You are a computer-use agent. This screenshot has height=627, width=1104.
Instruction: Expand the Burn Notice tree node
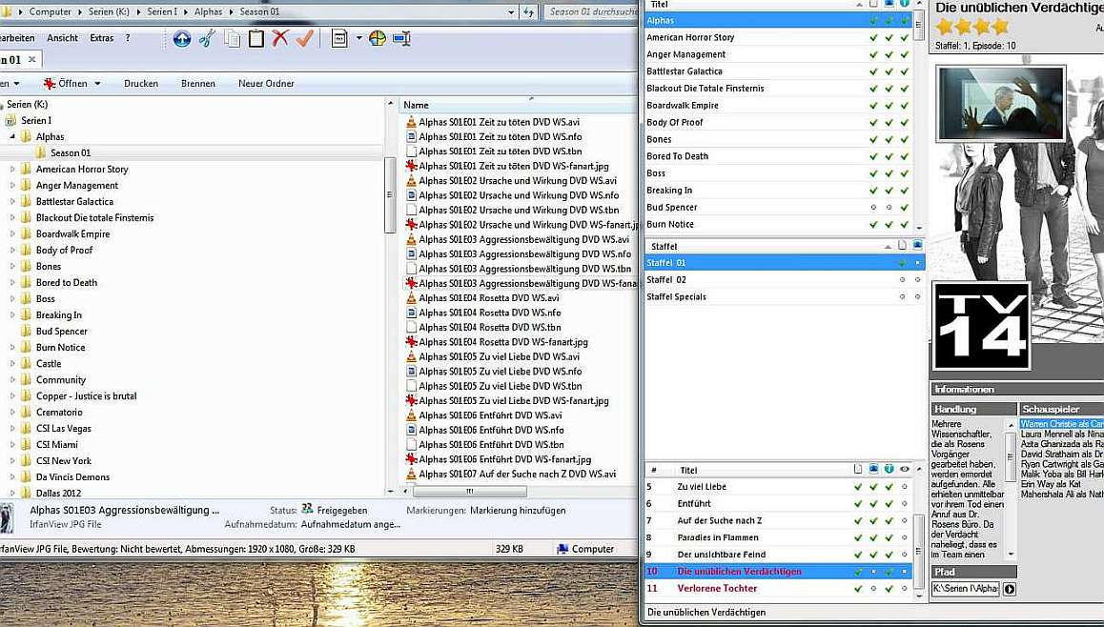tap(12, 348)
